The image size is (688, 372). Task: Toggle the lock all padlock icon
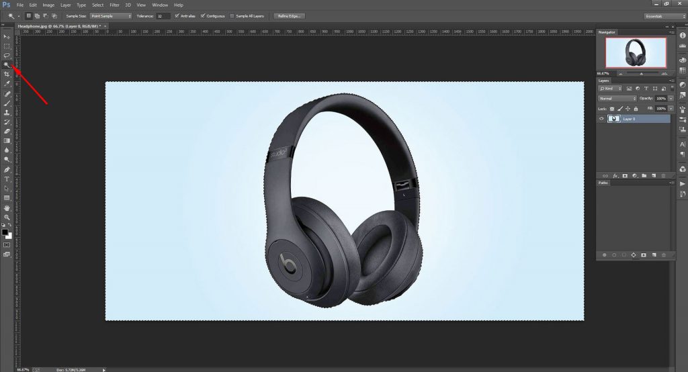click(636, 108)
